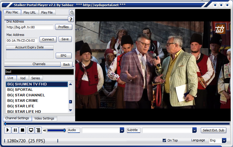Select the Vod tab
This screenshot has height=147, width=233.
[23, 78]
